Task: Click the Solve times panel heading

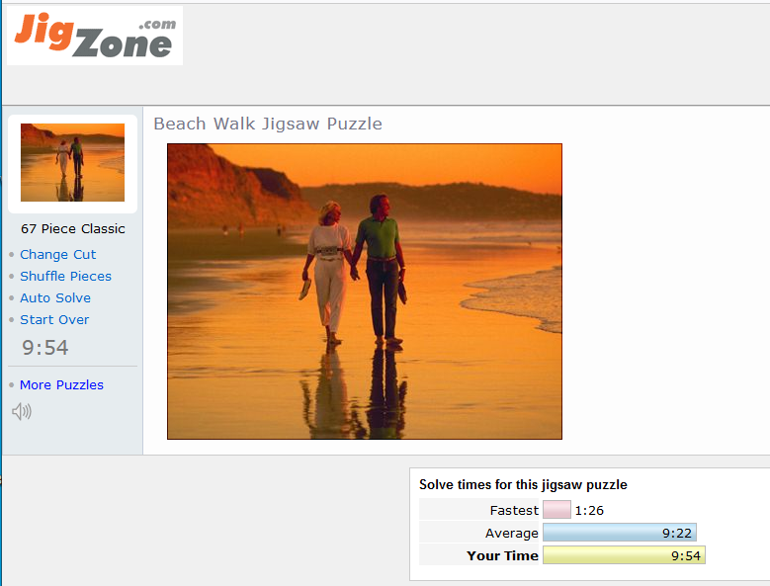Action: [523, 485]
